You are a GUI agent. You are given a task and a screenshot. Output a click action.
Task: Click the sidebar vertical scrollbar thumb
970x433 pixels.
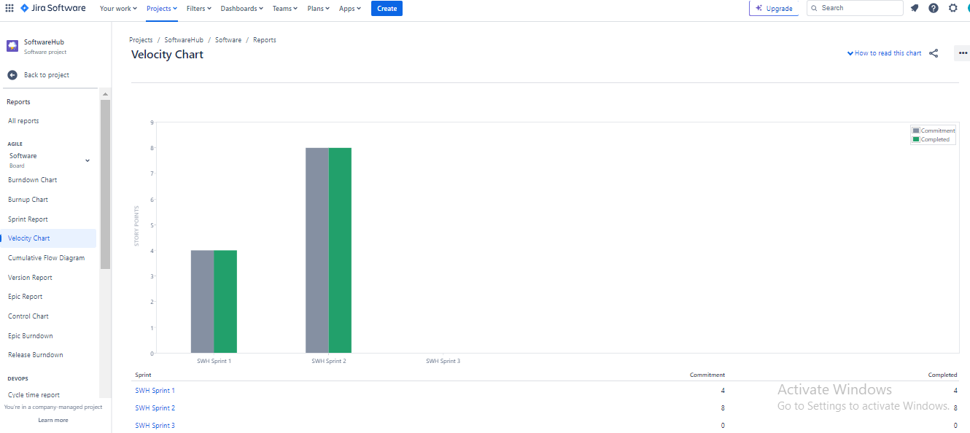click(105, 184)
